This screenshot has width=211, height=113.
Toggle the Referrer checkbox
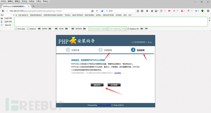pyautogui.click(x=28, y=29)
